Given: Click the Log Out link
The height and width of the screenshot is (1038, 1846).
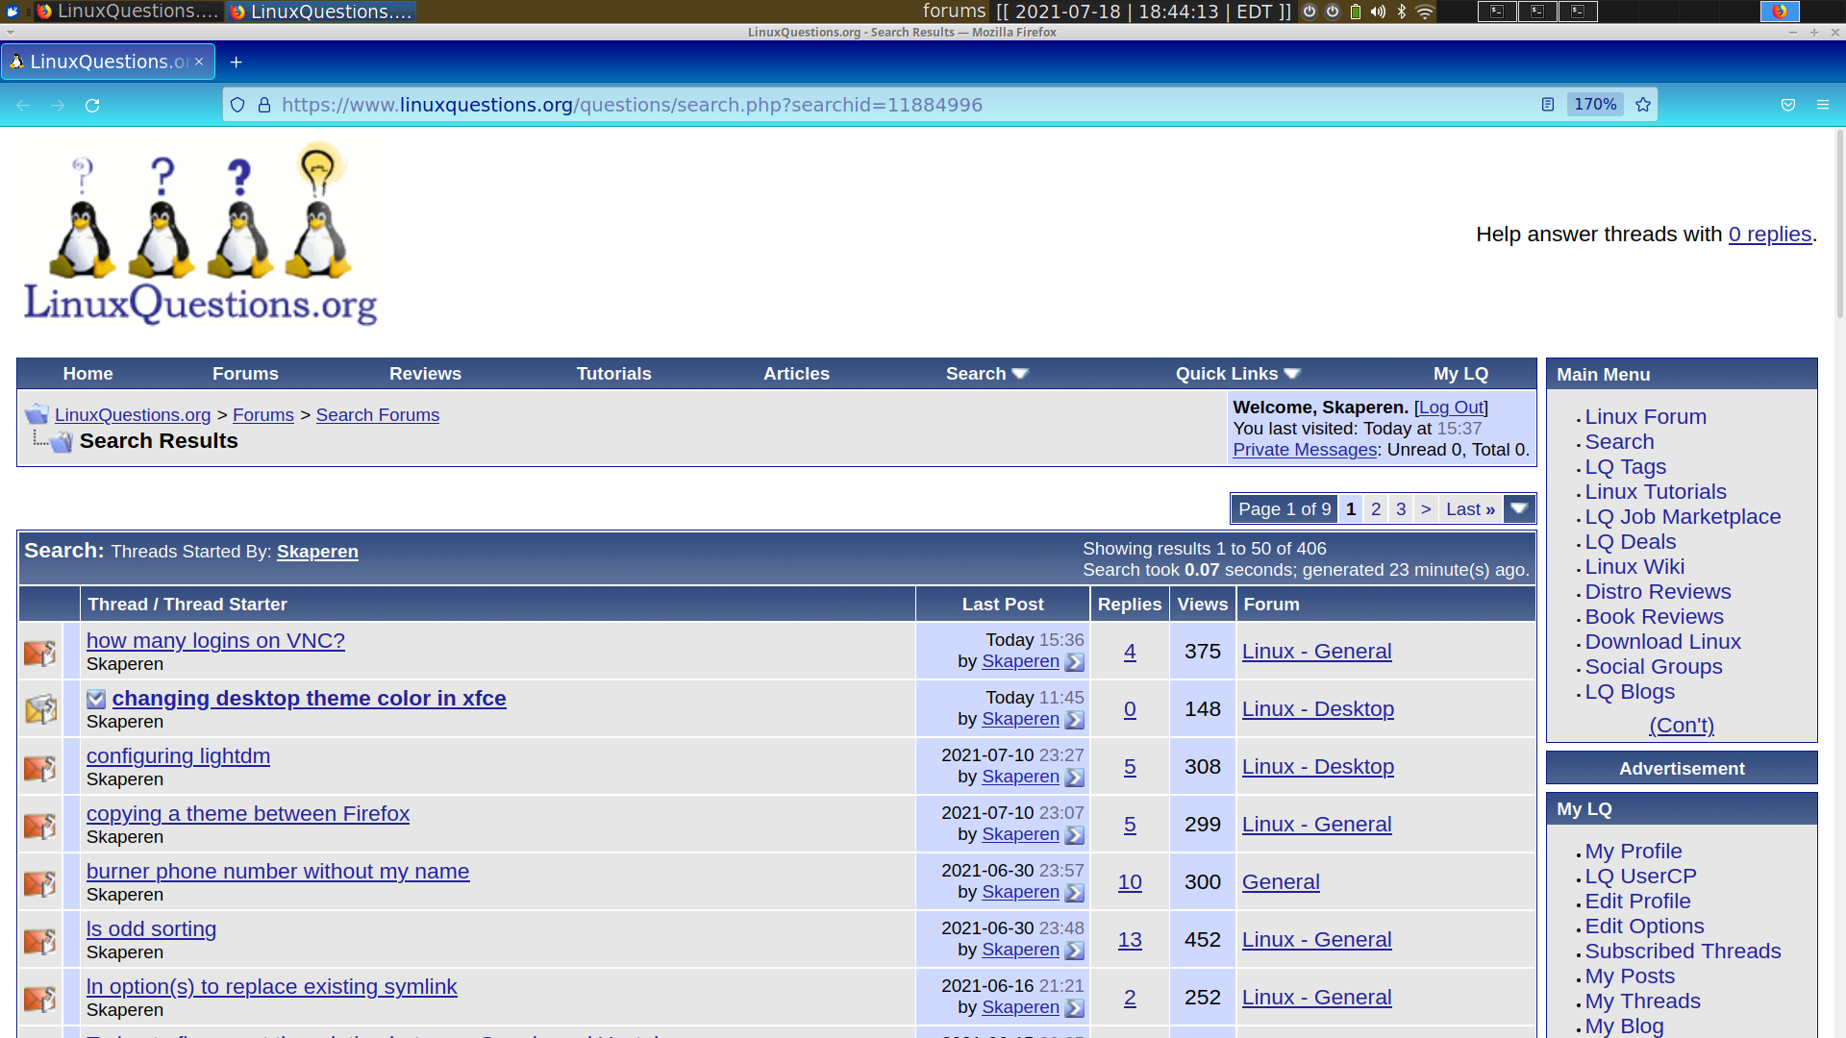Looking at the screenshot, I should tap(1451, 408).
